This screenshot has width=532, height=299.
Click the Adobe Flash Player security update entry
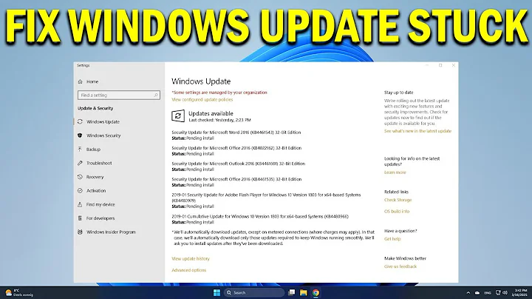pos(266,201)
